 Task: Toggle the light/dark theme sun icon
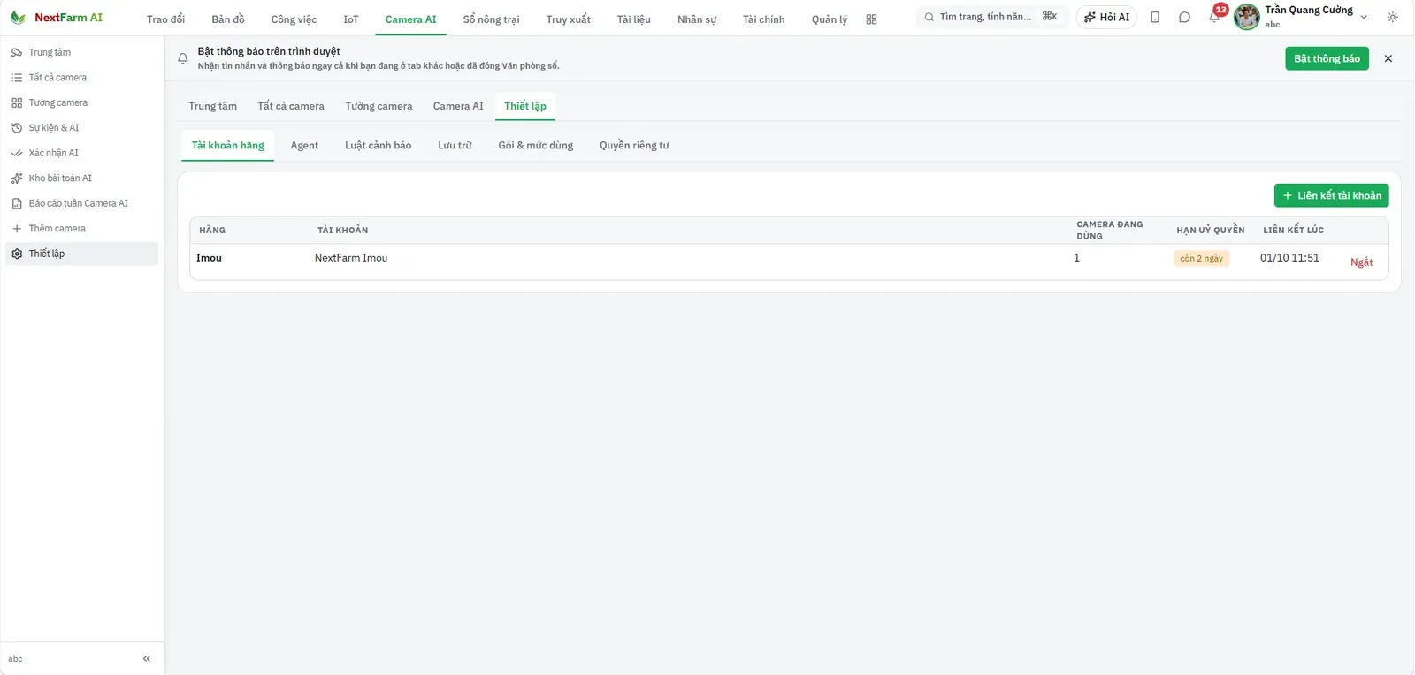coord(1393,17)
